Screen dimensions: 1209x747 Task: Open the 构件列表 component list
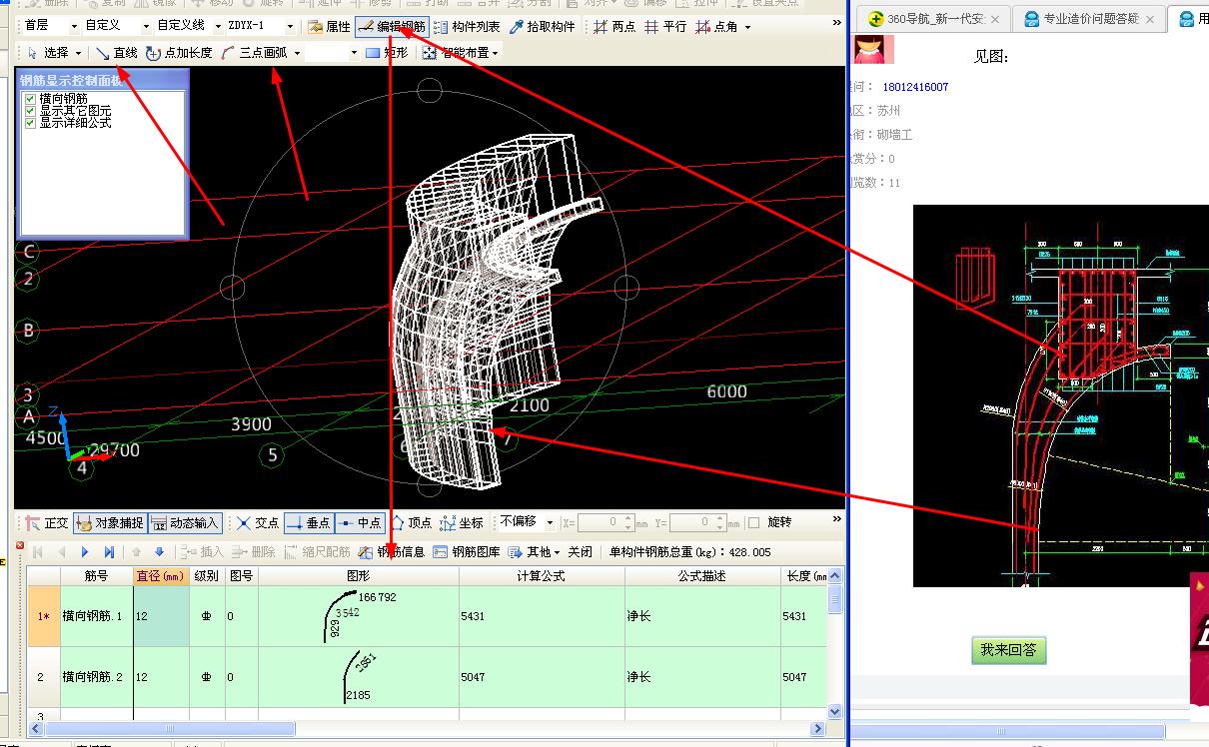(467, 27)
